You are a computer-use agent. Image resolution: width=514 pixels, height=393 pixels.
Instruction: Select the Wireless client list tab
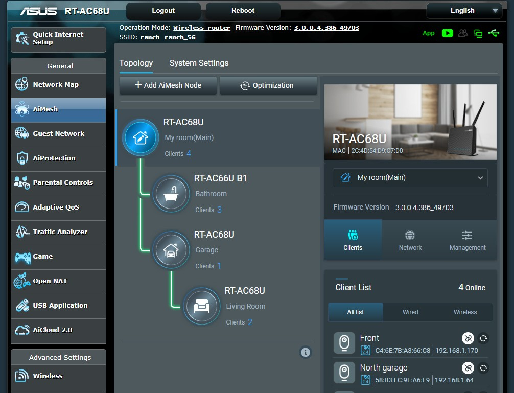(x=465, y=312)
